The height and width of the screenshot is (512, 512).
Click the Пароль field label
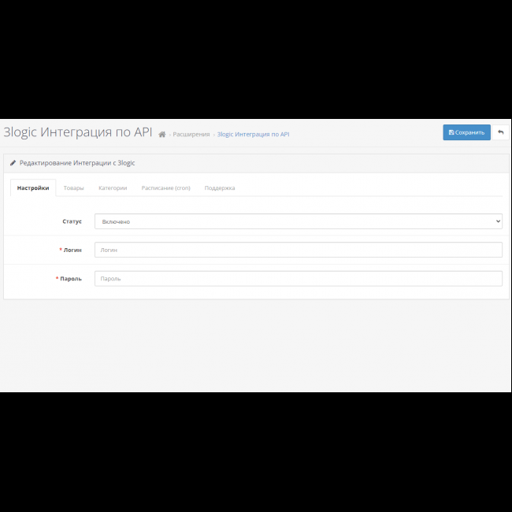pyautogui.click(x=71, y=278)
